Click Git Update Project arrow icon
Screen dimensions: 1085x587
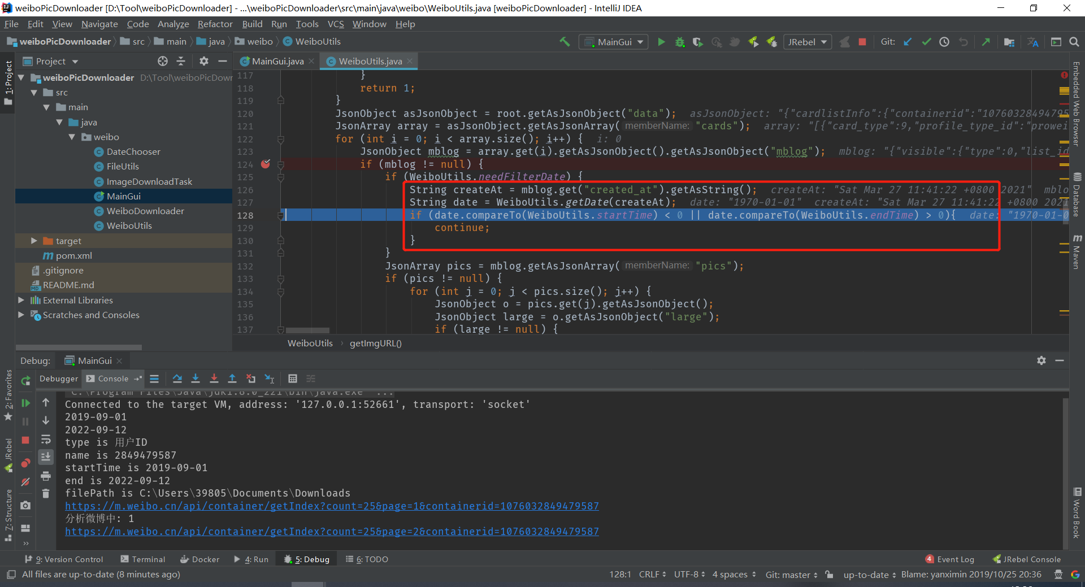(x=908, y=42)
